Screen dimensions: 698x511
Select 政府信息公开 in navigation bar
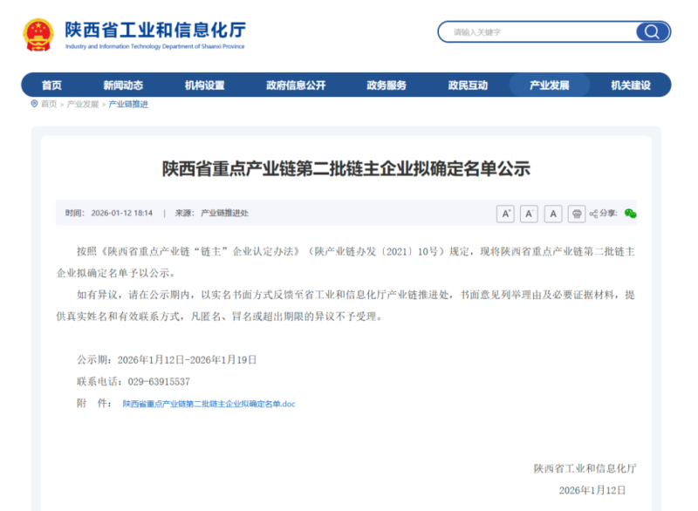pos(296,85)
